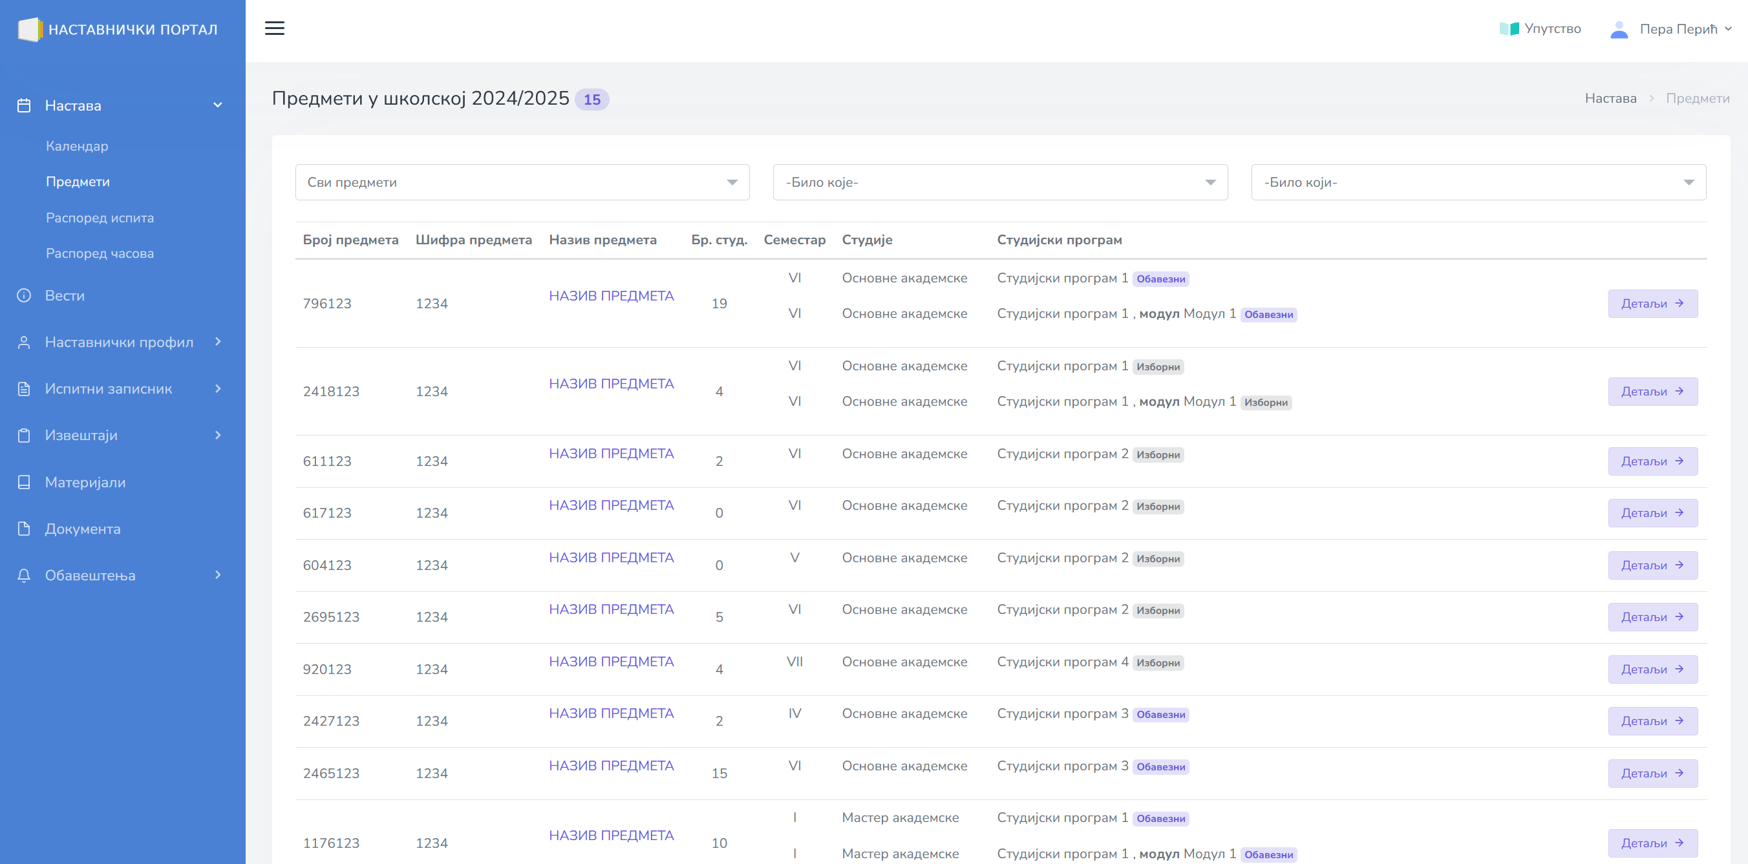1748x864 pixels.
Task: Click the user avatar icon
Action: (x=1619, y=29)
